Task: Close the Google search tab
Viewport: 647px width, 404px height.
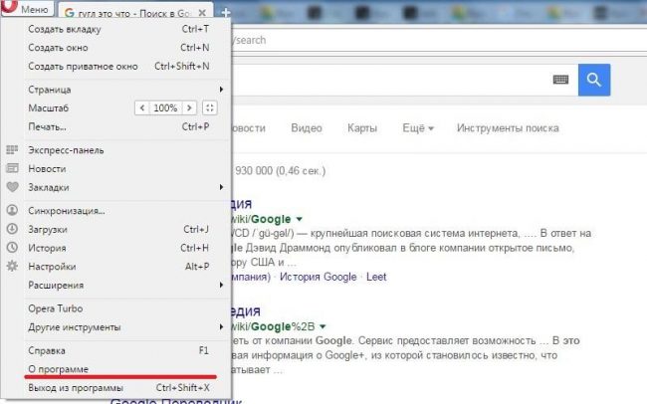Action: pos(202,13)
